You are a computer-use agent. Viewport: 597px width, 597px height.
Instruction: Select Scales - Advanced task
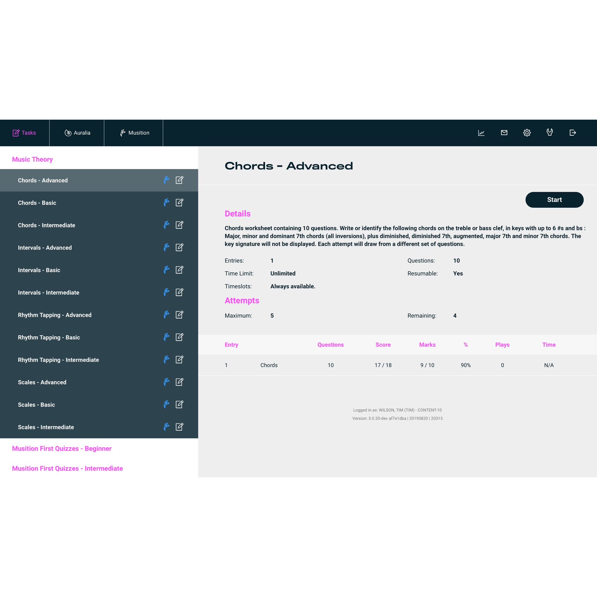coord(42,382)
